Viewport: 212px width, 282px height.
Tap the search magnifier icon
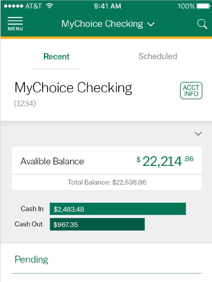coord(202,24)
